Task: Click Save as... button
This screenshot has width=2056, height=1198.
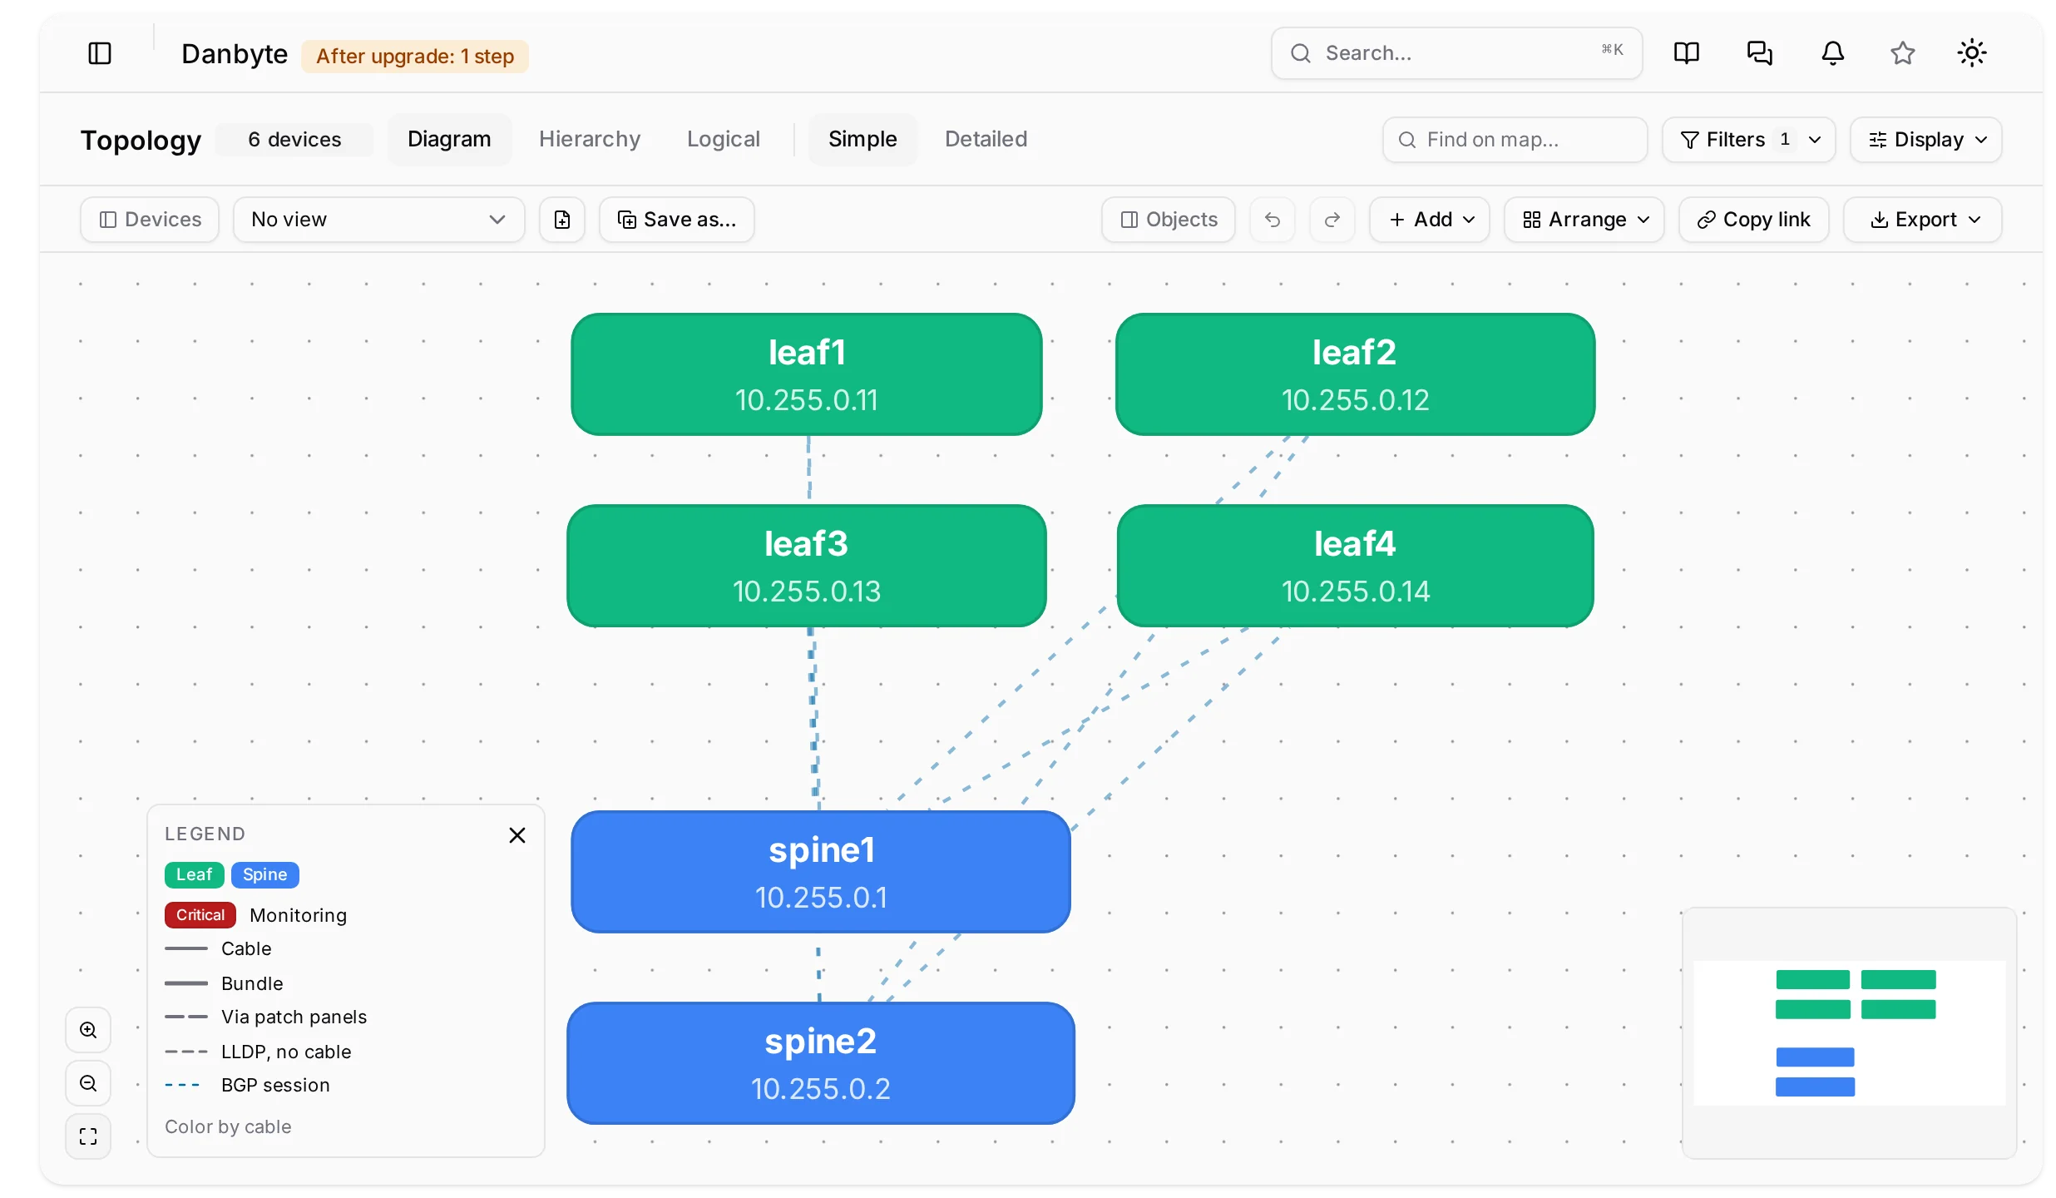Action: coord(677,220)
